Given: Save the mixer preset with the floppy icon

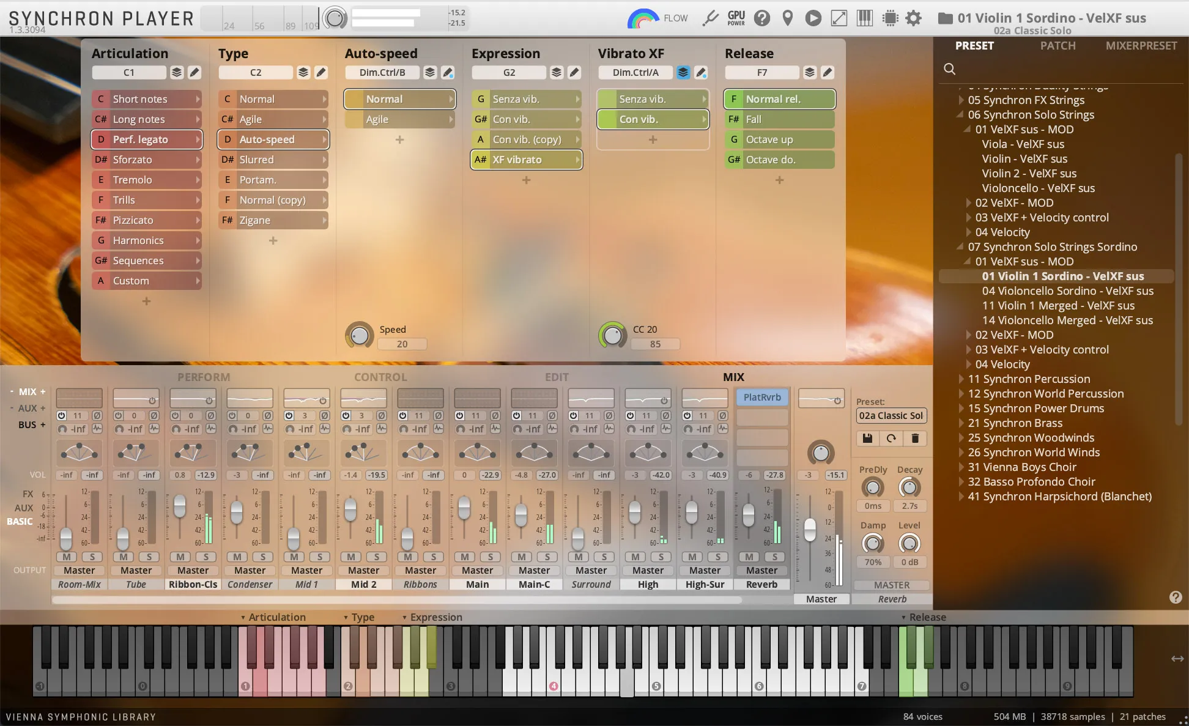Looking at the screenshot, I should coord(867,438).
